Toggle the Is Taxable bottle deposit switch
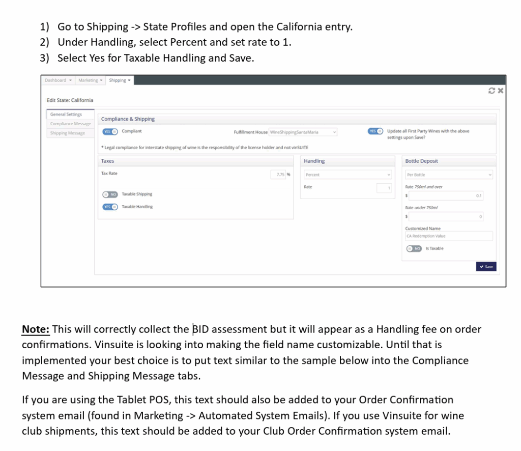The height and width of the screenshot is (451, 521). (415, 248)
